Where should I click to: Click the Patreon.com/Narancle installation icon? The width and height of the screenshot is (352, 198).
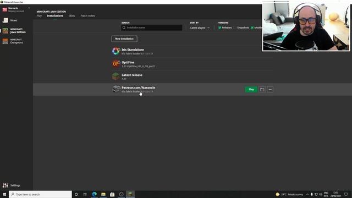pos(116,89)
